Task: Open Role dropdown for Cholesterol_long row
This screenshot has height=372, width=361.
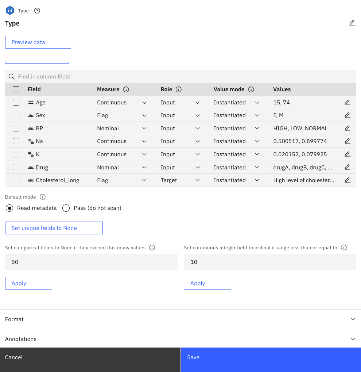Action: [x=180, y=180]
